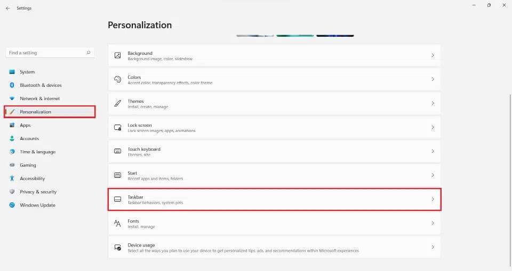This screenshot has width=512, height=271.
Task: Click the Accessibility figure icon
Action: pos(12,178)
